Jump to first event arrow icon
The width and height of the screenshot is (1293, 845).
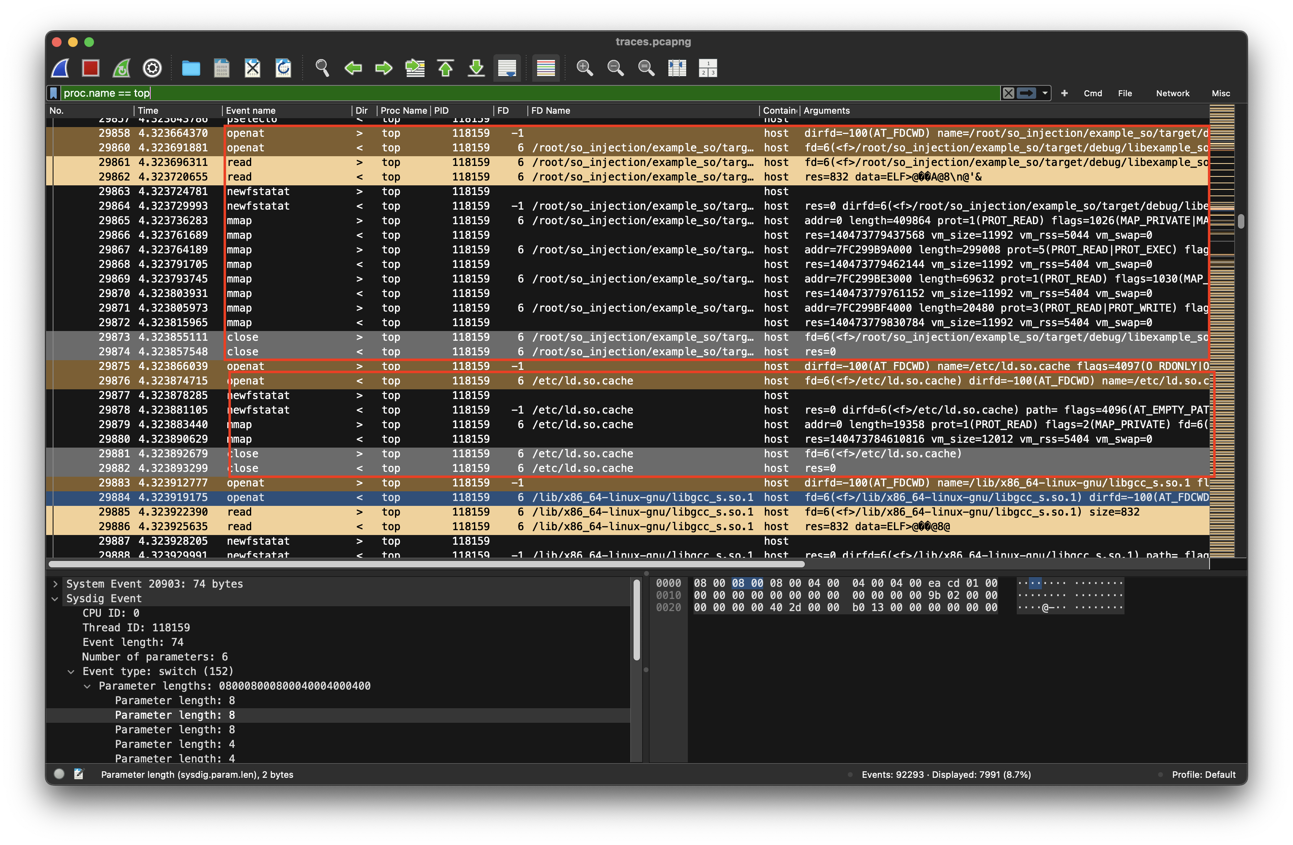pyautogui.click(x=446, y=68)
